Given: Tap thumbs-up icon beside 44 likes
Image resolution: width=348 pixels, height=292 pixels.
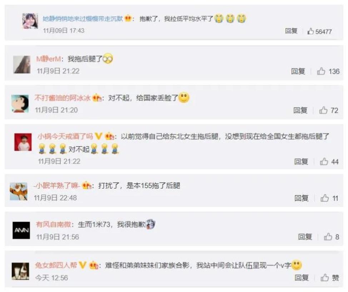Looking at the screenshot, I should [324, 162].
